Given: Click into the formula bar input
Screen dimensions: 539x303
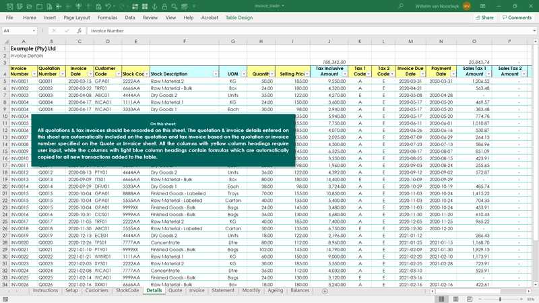Looking at the screenshot, I should click(x=309, y=30).
